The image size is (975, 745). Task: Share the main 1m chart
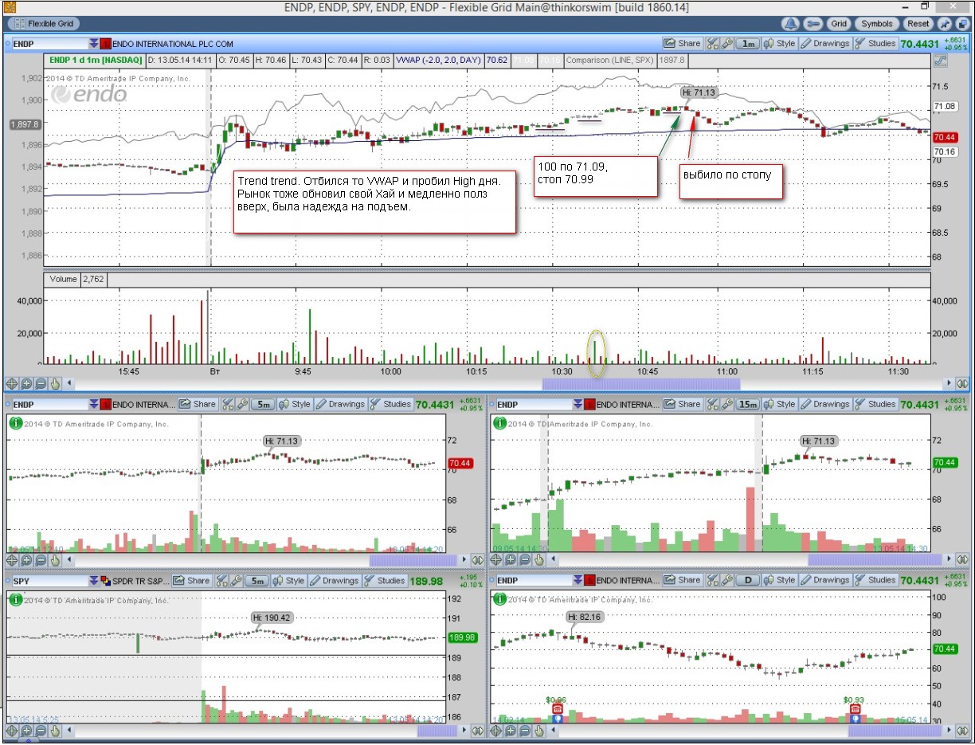tap(683, 44)
